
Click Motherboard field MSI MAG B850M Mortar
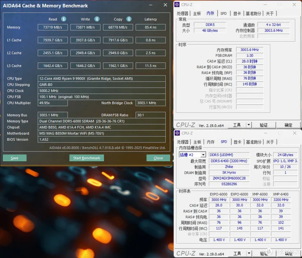click(102, 133)
